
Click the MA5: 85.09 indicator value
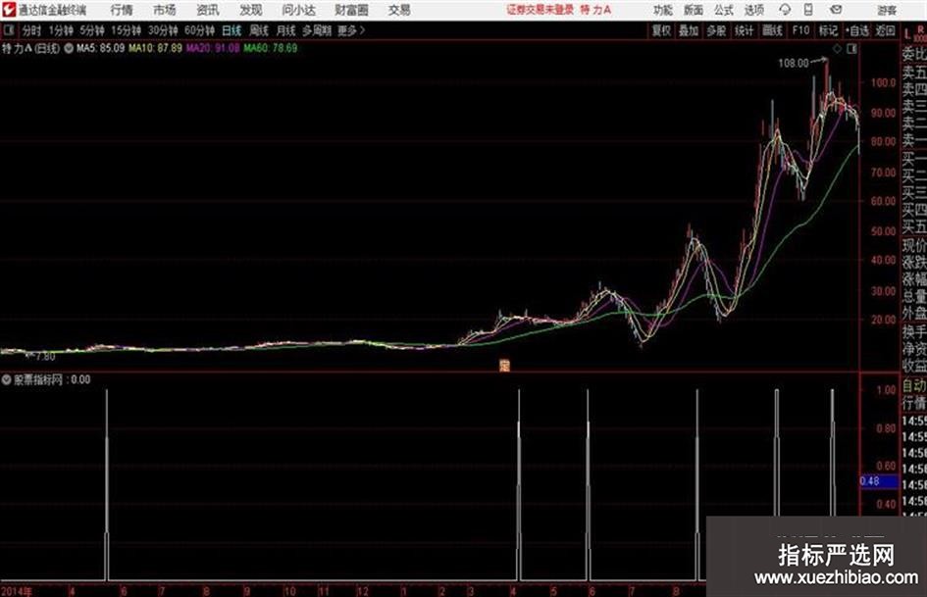tap(100, 48)
